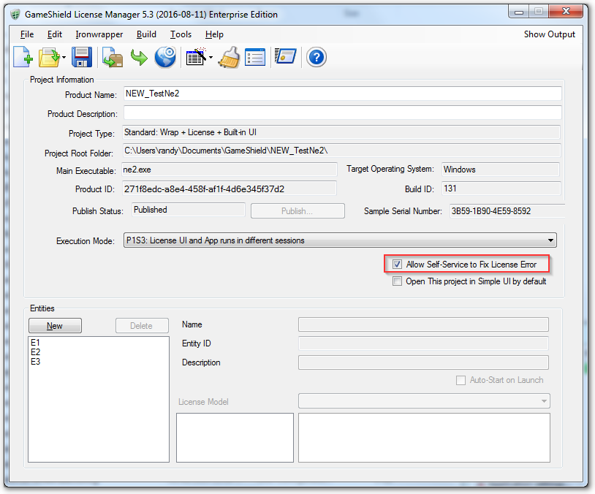
Task: Click the Sample Serial Number field
Action: tap(507, 211)
